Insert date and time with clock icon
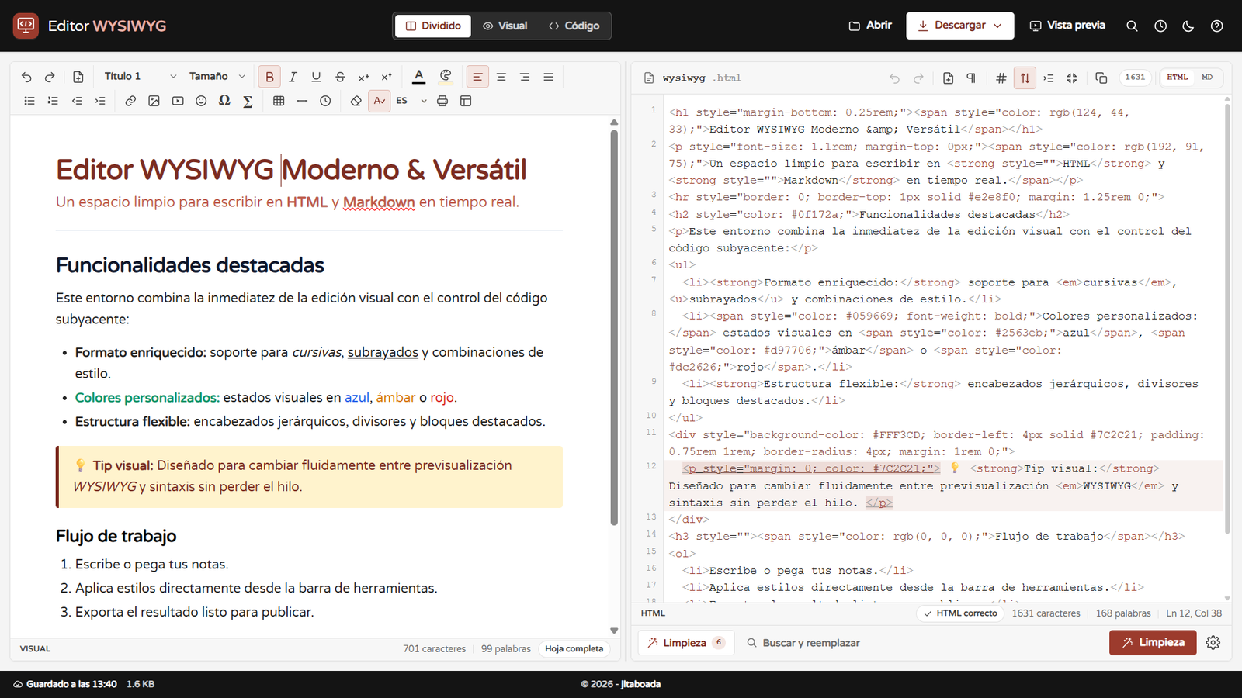This screenshot has height=698, width=1242. click(325, 101)
